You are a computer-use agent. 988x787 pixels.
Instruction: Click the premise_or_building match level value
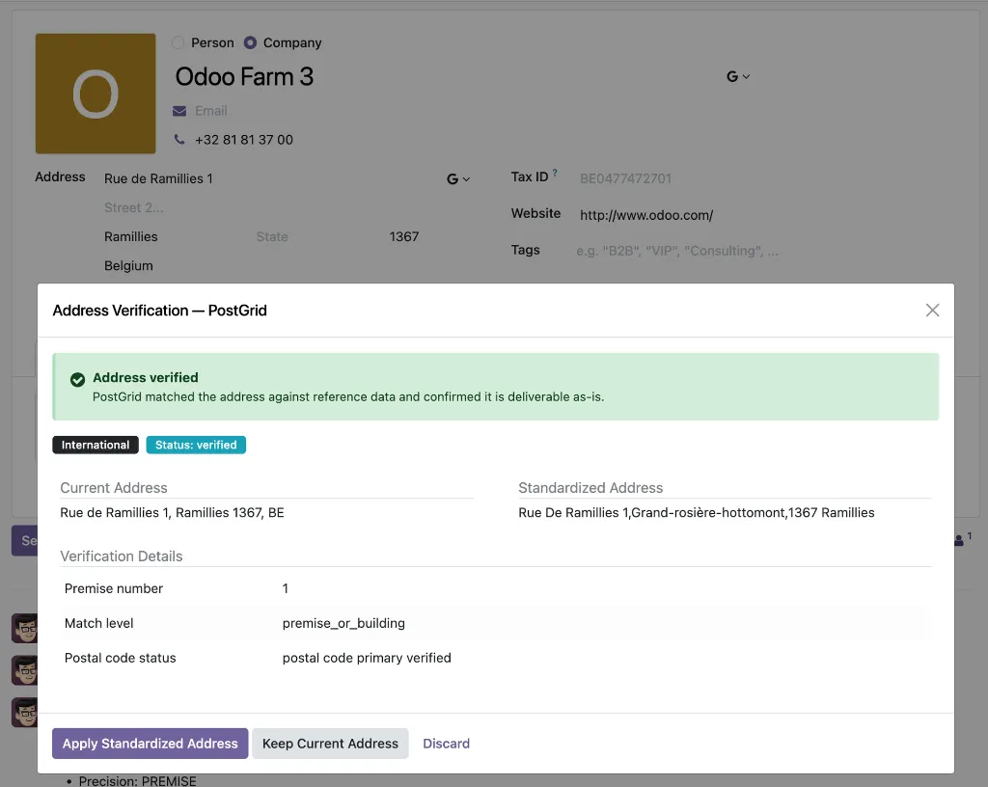coord(343,623)
